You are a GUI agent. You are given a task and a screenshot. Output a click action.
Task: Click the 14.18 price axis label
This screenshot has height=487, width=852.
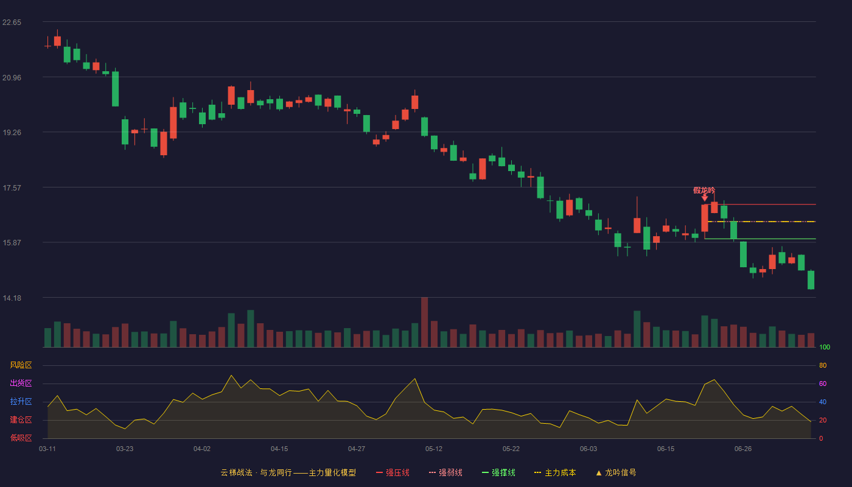(x=12, y=298)
